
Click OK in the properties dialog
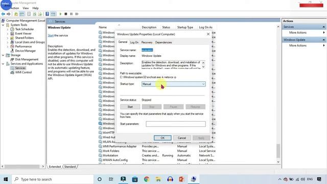162,138
